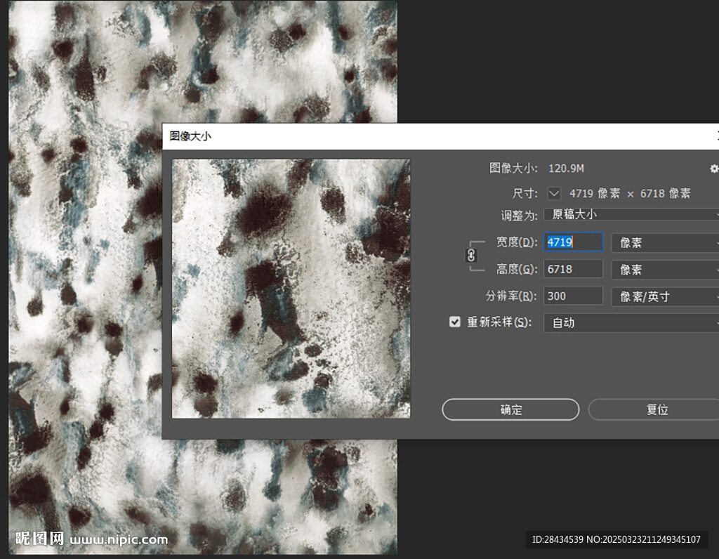
Task: Click the 图像大小 dialog title text
Action: [x=190, y=136]
